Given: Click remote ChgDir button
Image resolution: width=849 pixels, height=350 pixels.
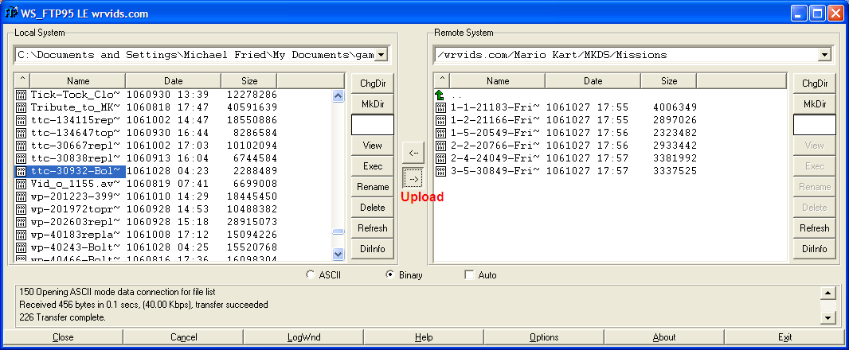Looking at the screenshot, I should [x=814, y=84].
